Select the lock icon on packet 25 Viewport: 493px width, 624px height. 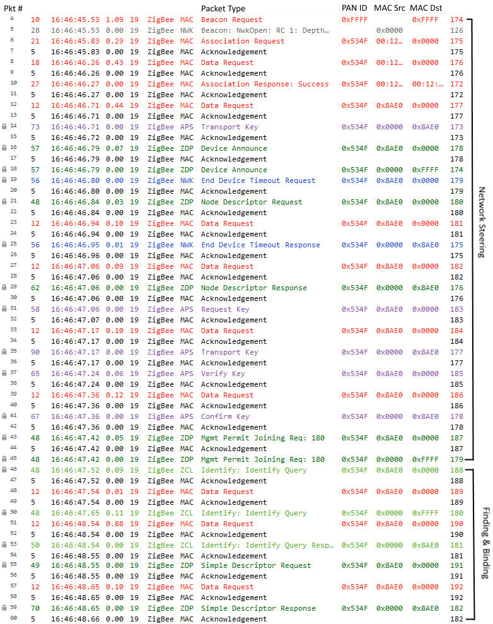(4, 245)
